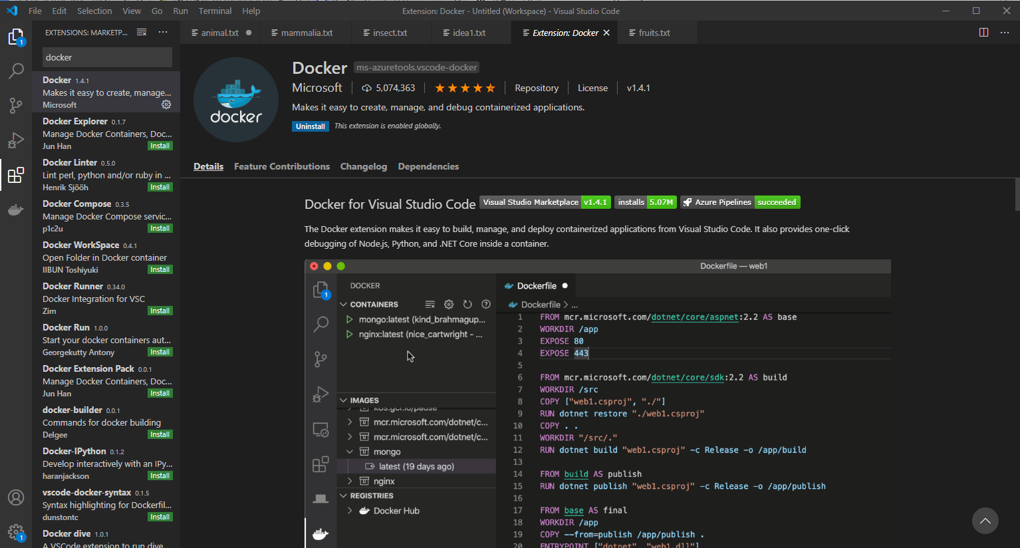Install the Docker WorkSpace extension
The height and width of the screenshot is (548, 1020).
[x=160, y=269]
